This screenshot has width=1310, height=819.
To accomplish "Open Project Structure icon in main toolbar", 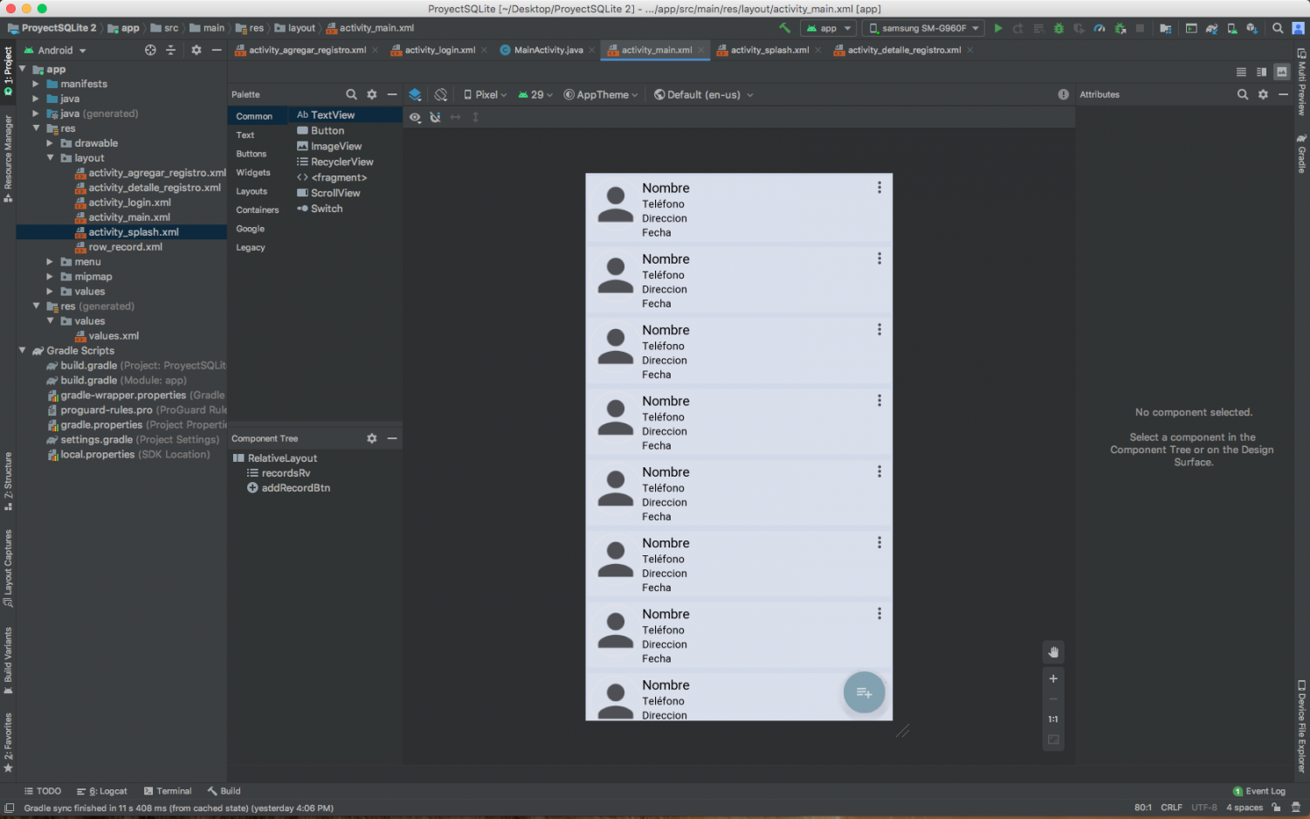I will pos(1165,28).
